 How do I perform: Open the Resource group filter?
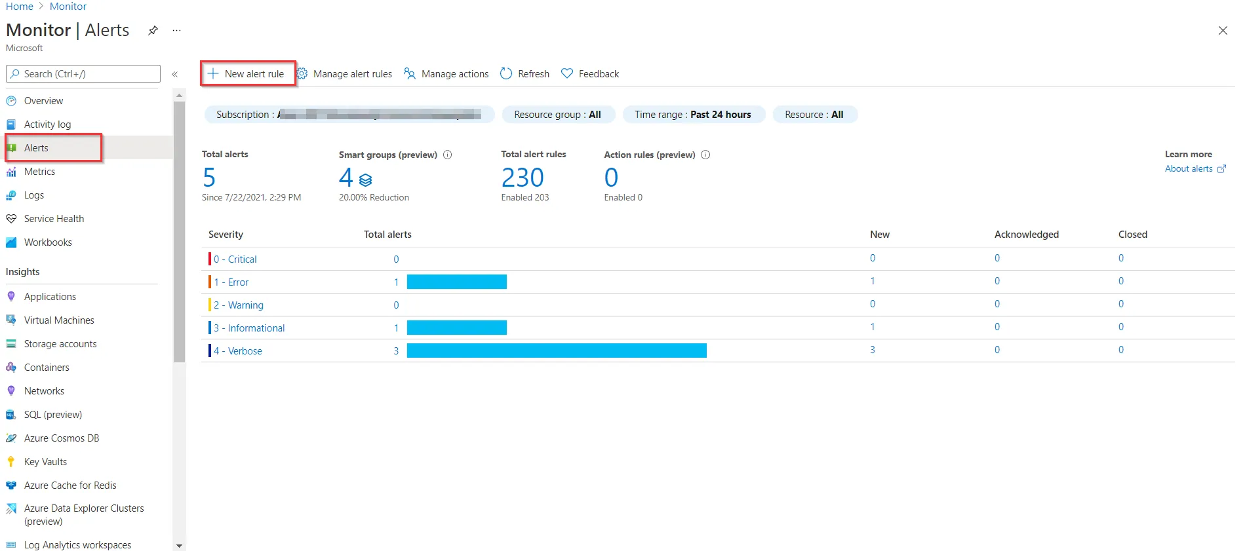pyautogui.click(x=558, y=115)
